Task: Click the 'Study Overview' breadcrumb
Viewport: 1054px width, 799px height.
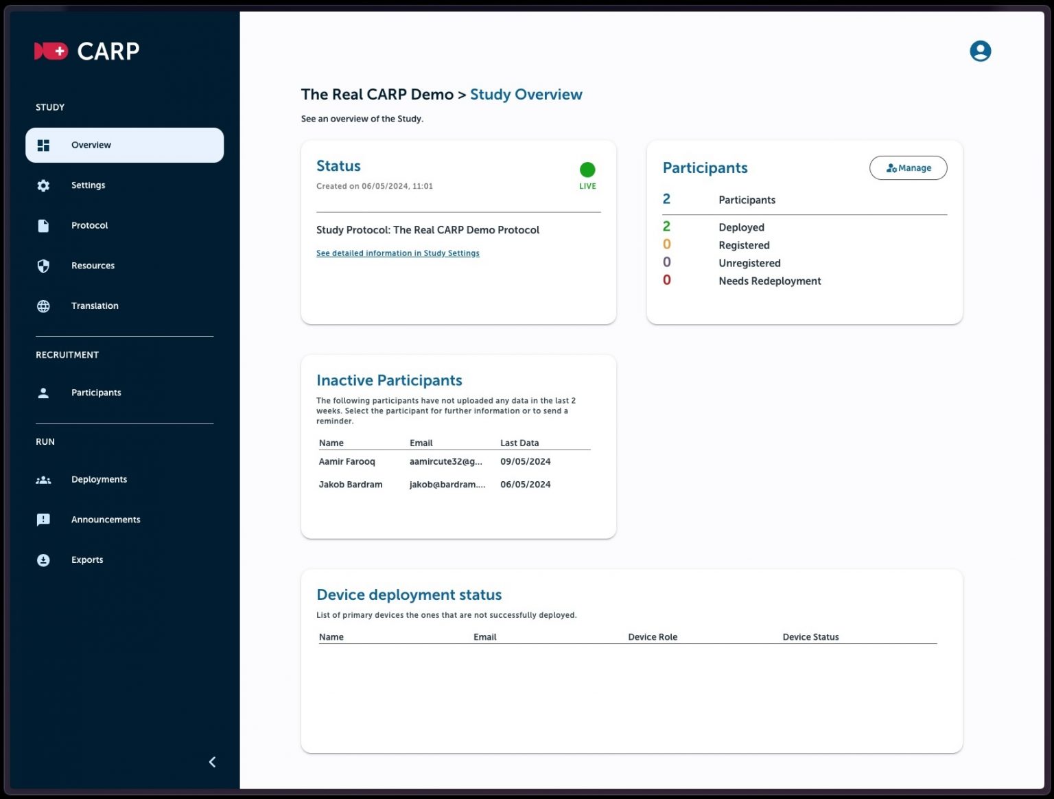Action: [526, 95]
